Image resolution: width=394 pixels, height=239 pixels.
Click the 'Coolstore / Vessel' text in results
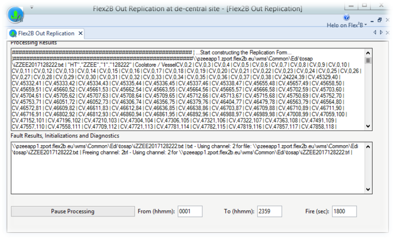pyautogui.click(x=156, y=65)
